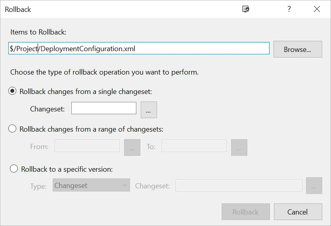Open changeset picker for single changeset
This screenshot has height=226, width=331.
(149, 110)
